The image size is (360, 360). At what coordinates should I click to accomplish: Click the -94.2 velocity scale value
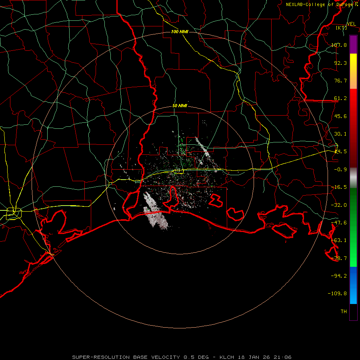339,276
